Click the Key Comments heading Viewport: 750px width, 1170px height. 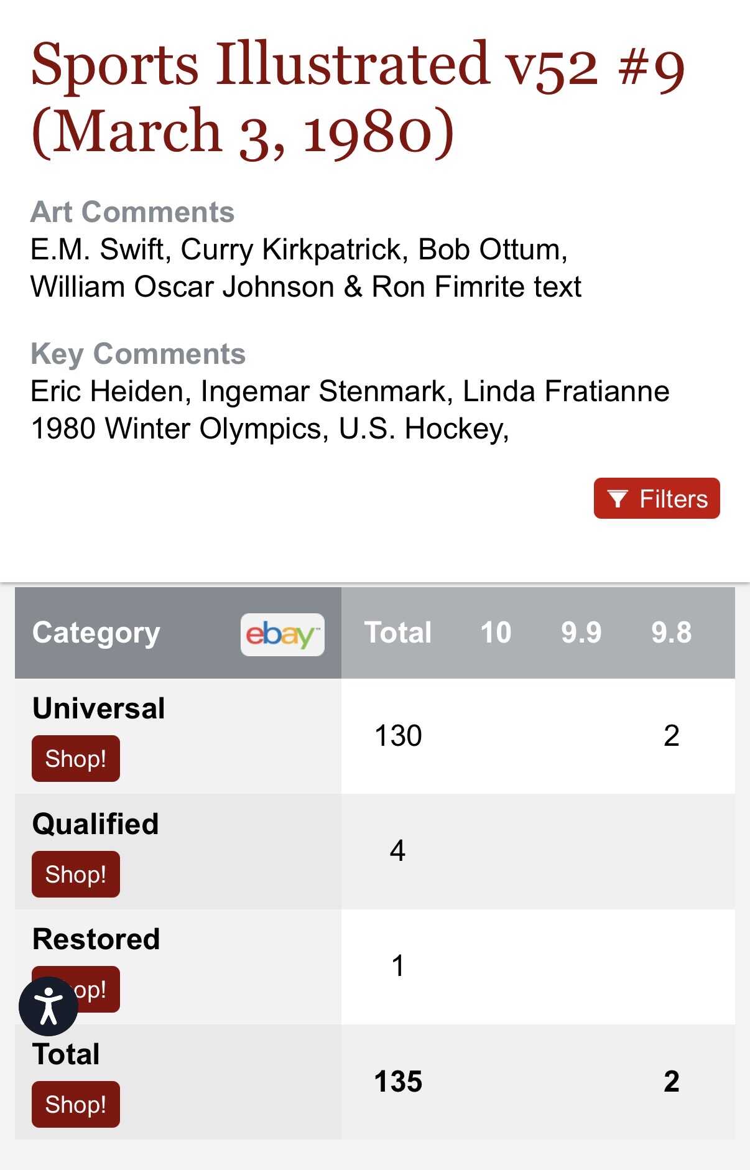138,354
